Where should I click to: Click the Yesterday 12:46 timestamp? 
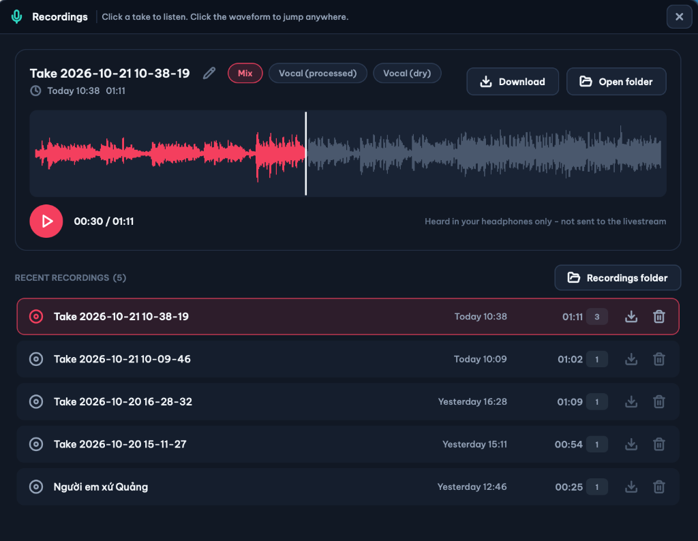pos(472,486)
